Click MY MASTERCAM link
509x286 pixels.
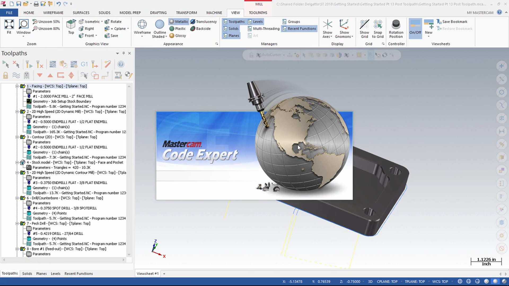[x=480, y=12]
